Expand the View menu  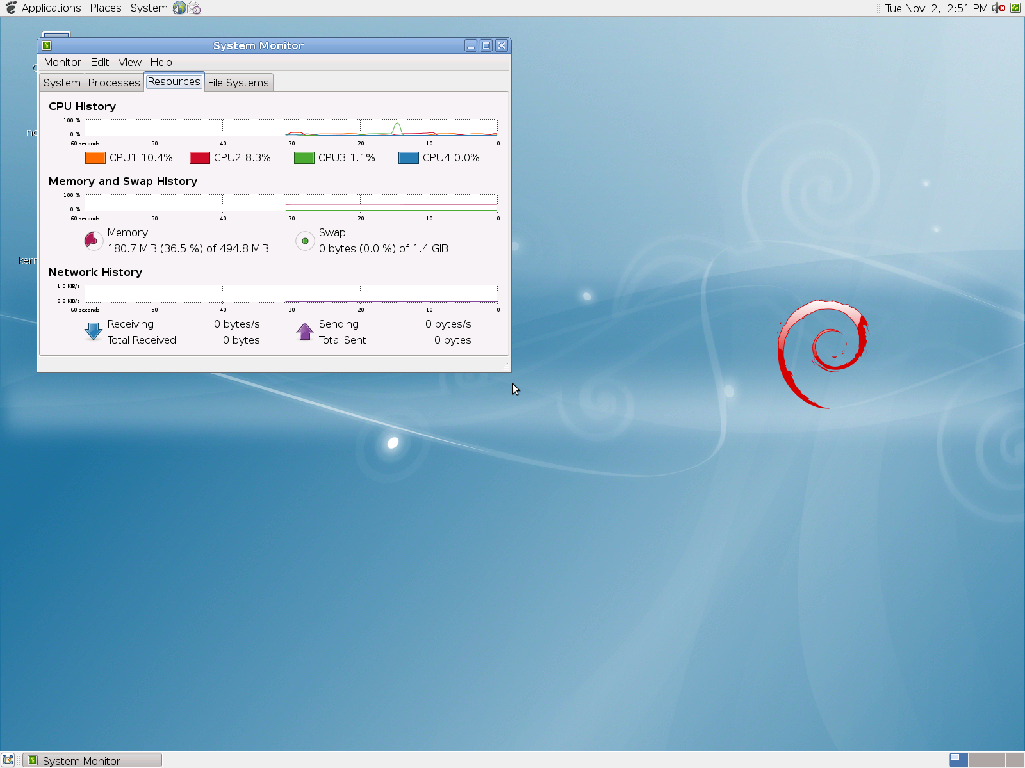[x=129, y=62]
